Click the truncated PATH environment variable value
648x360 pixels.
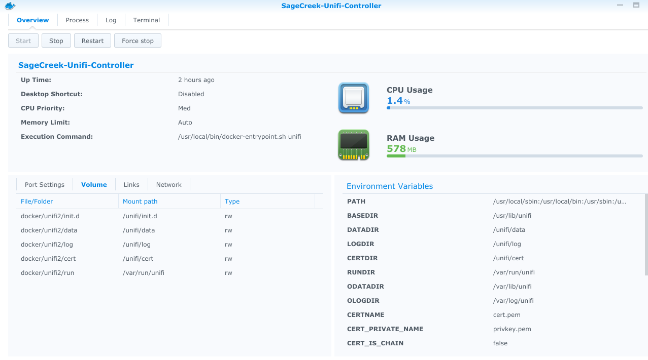560,201
